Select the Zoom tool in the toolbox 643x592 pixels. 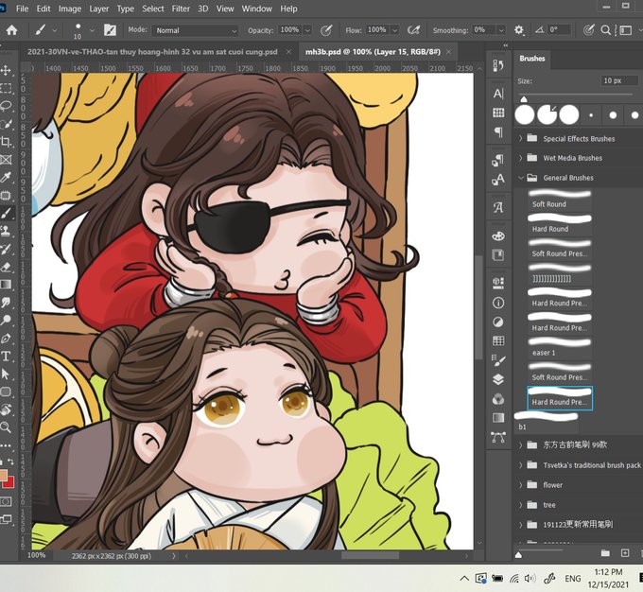(x=6, y=427)
